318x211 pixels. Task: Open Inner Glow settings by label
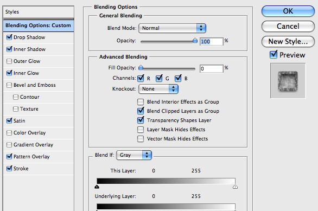point(26,73)
